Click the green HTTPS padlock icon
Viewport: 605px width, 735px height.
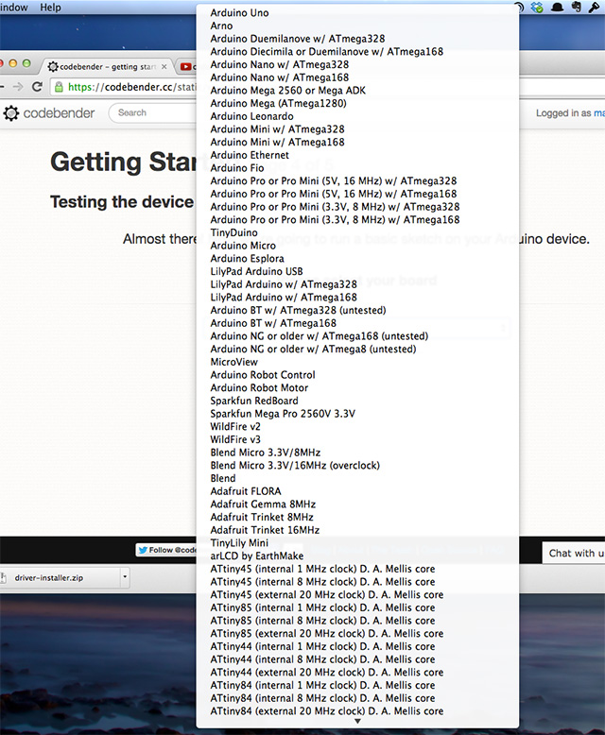pyautogui.click(x=59, y=86)
